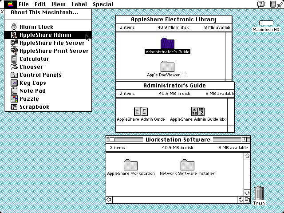Screen dimensions: 284x213
Task: Choose Chooser label in Apple menu
Action: [x=32, y=67]
